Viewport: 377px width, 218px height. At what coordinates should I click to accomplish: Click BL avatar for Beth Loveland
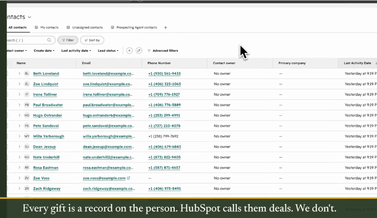(x=27, y=73)
